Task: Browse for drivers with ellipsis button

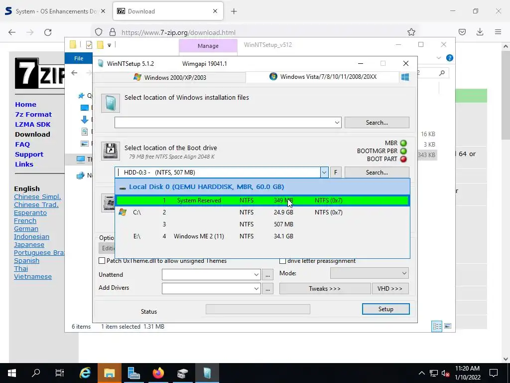Action: [267, 289]
